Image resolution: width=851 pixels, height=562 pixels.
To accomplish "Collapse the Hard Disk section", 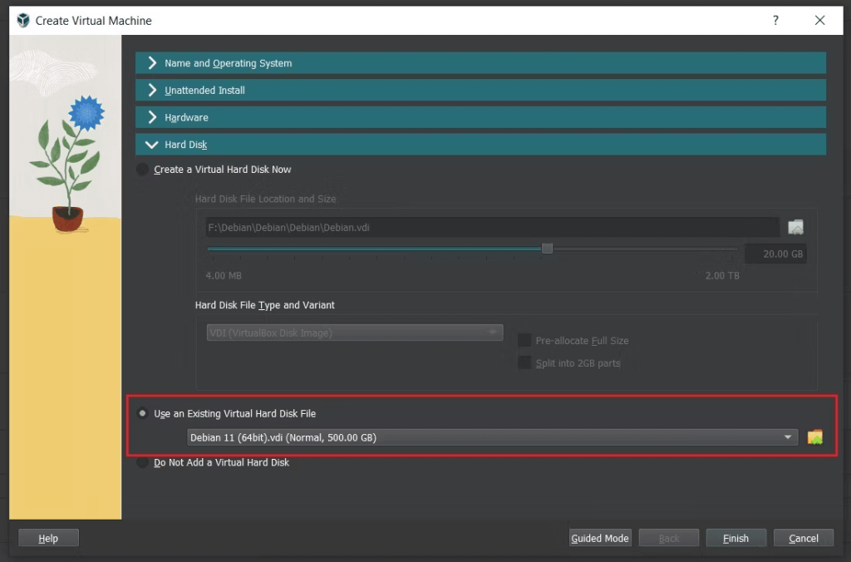I will [479, 144].
